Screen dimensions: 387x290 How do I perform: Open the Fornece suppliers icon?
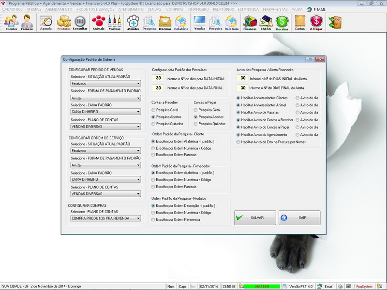pos(27,22)
